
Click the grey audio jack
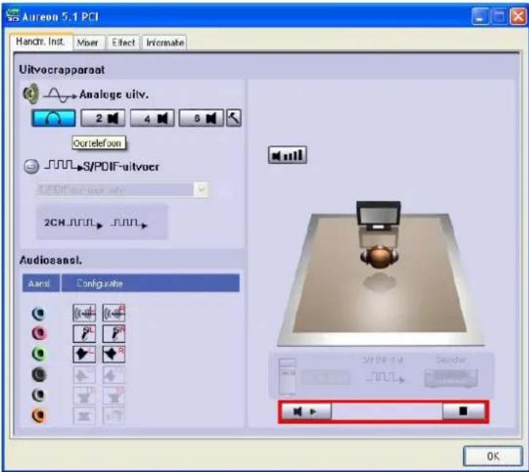pyautogui.click(x=39, y=395)
